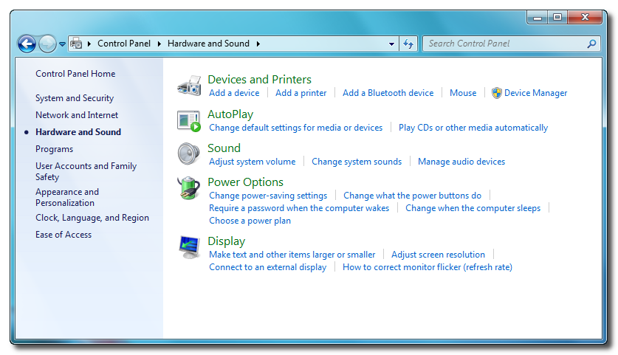The width and height of the screenshot is (618, 355).
Task: Click Connect to an external display
Action: pyautogui.click(x=267, y=267)
